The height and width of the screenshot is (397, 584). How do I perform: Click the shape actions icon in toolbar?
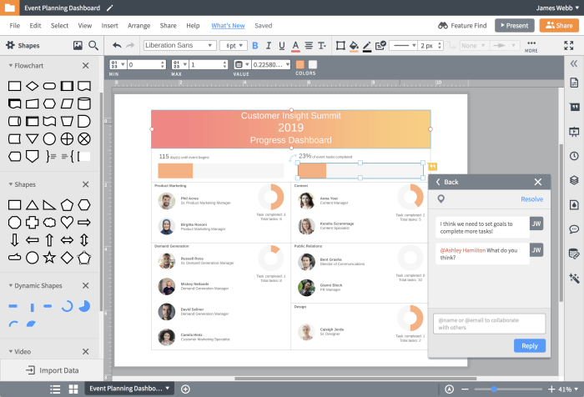(380, 45)
